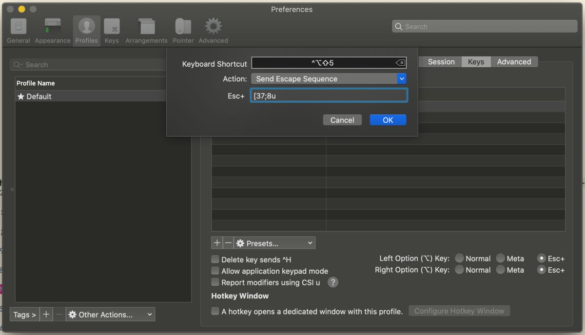Open the Action dropdown showing Send Escape Sequence
Viewport: 585px width, 335px height.
tap(329, 78)
